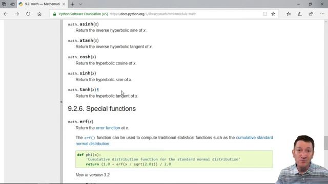Open the error function link
Image resolution: width=328 pixels, height=184 pixels.
coord(108,128)
